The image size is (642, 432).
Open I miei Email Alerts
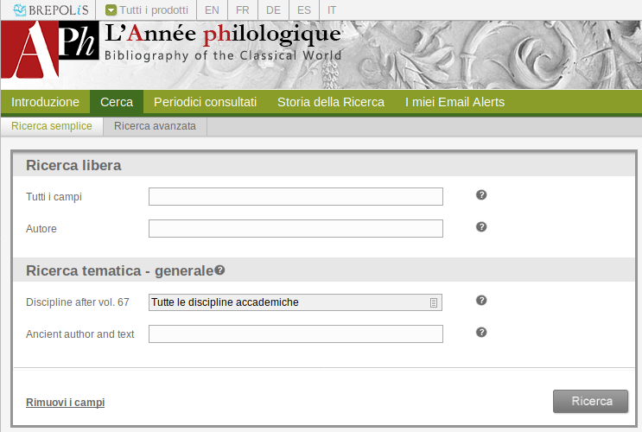[454, 102]
